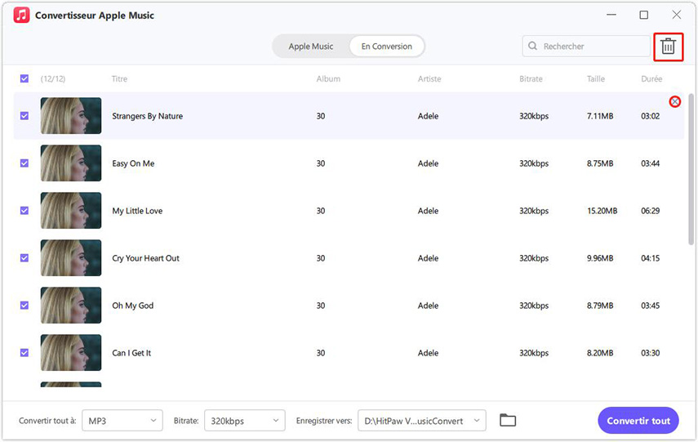
Task: Click the trash icon to delete all
Action: pyautogui.click(x=668, y=47)
